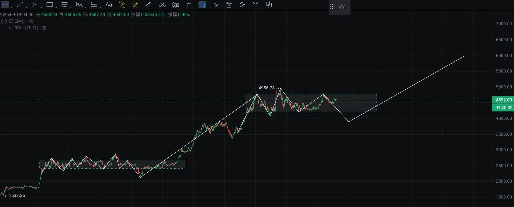Open Elliott wave tool dropdown arrow
The width and height of the screenshot is (514, 207).
coord(85,7)
